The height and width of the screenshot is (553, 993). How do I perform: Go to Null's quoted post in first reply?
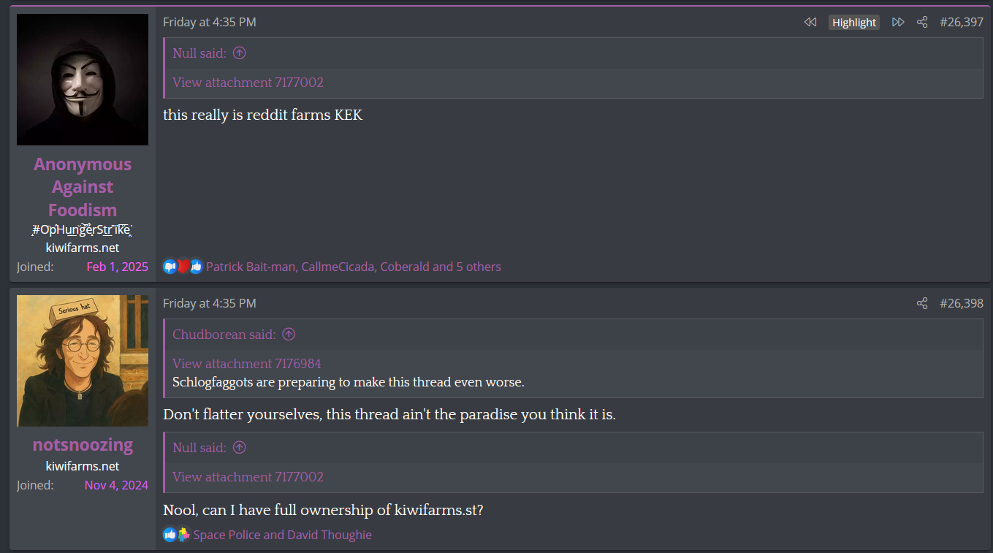coord(239,53)
